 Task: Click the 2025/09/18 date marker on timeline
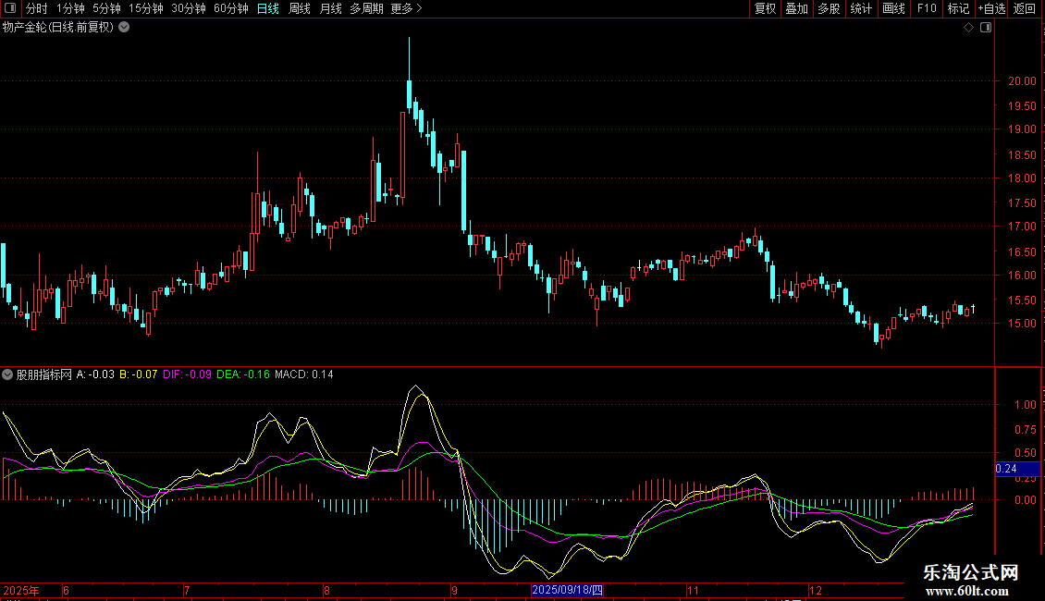pos(568,590)
